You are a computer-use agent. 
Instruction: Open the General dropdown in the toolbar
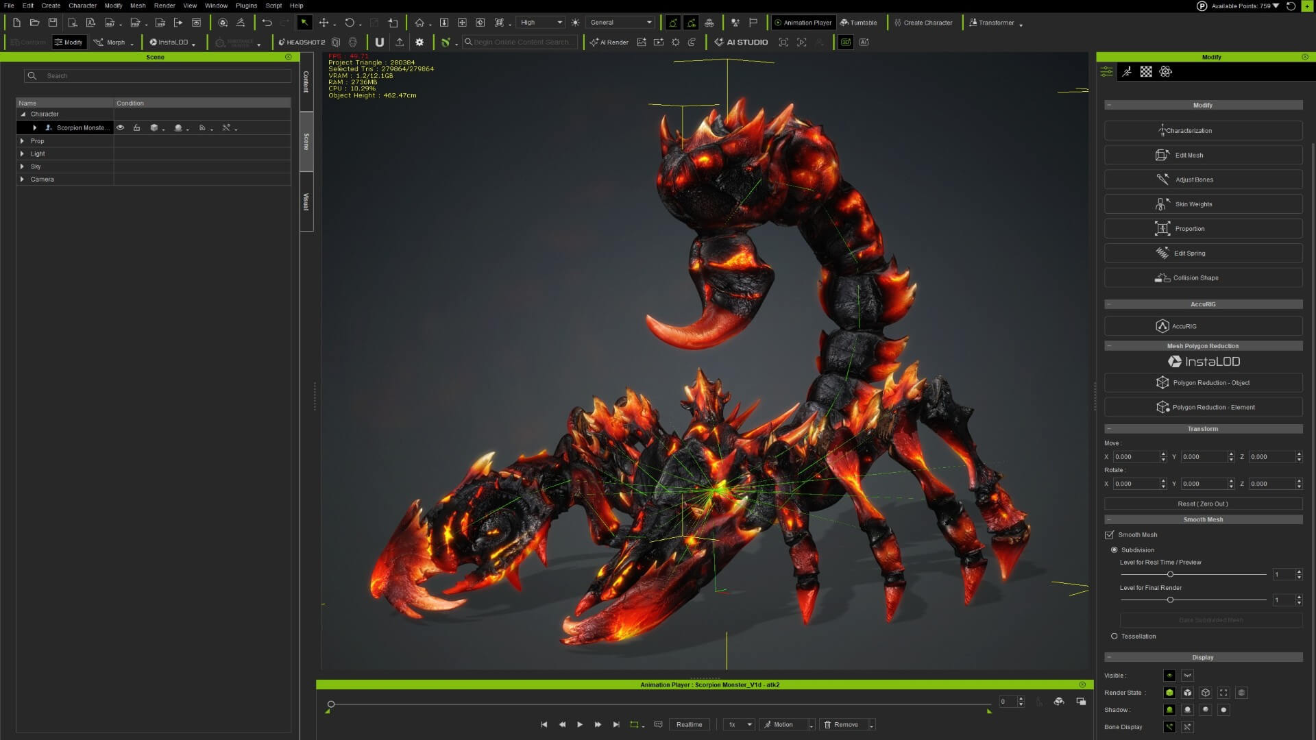coord(621,23)
